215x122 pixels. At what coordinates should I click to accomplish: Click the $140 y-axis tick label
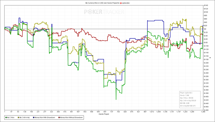pyautogui.click(x=206, y=5)
